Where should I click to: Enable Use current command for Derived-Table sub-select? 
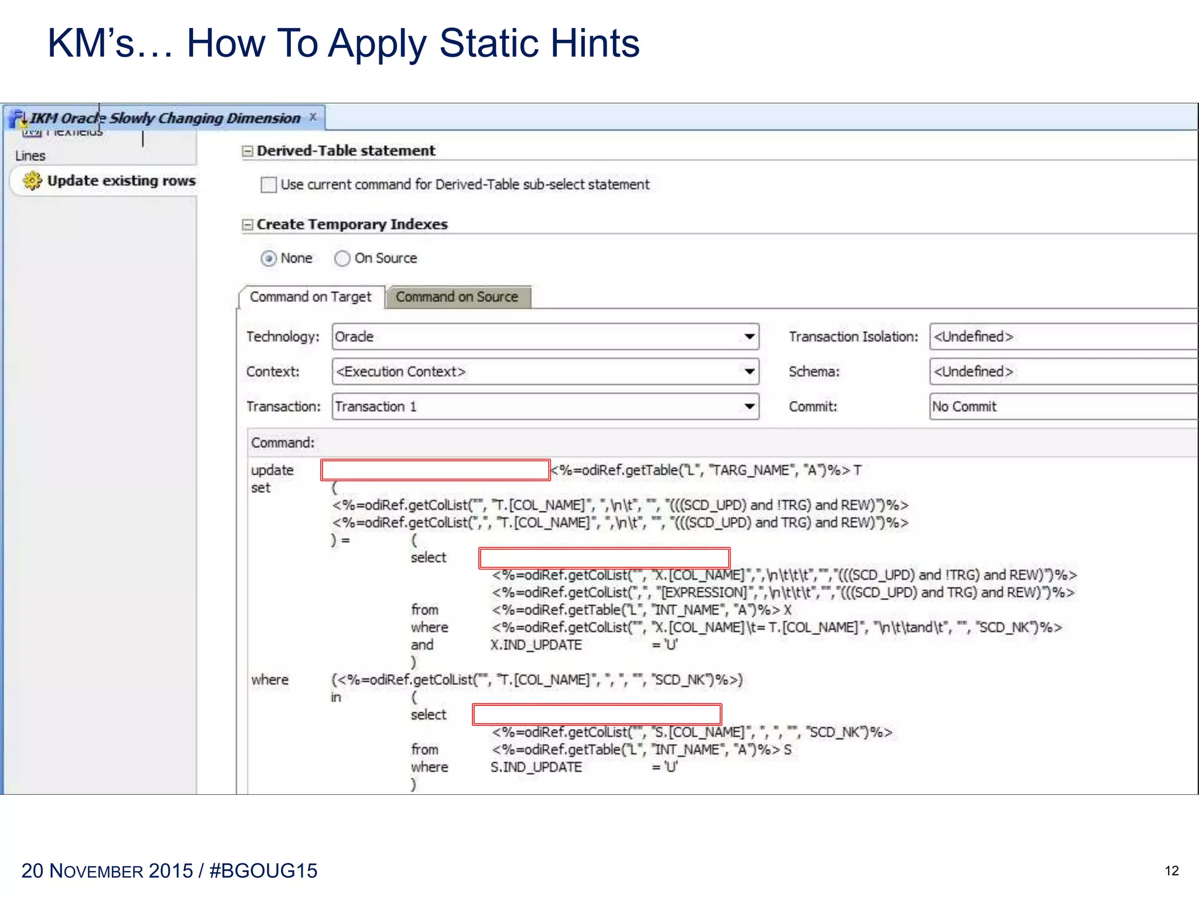pos(269,185)
